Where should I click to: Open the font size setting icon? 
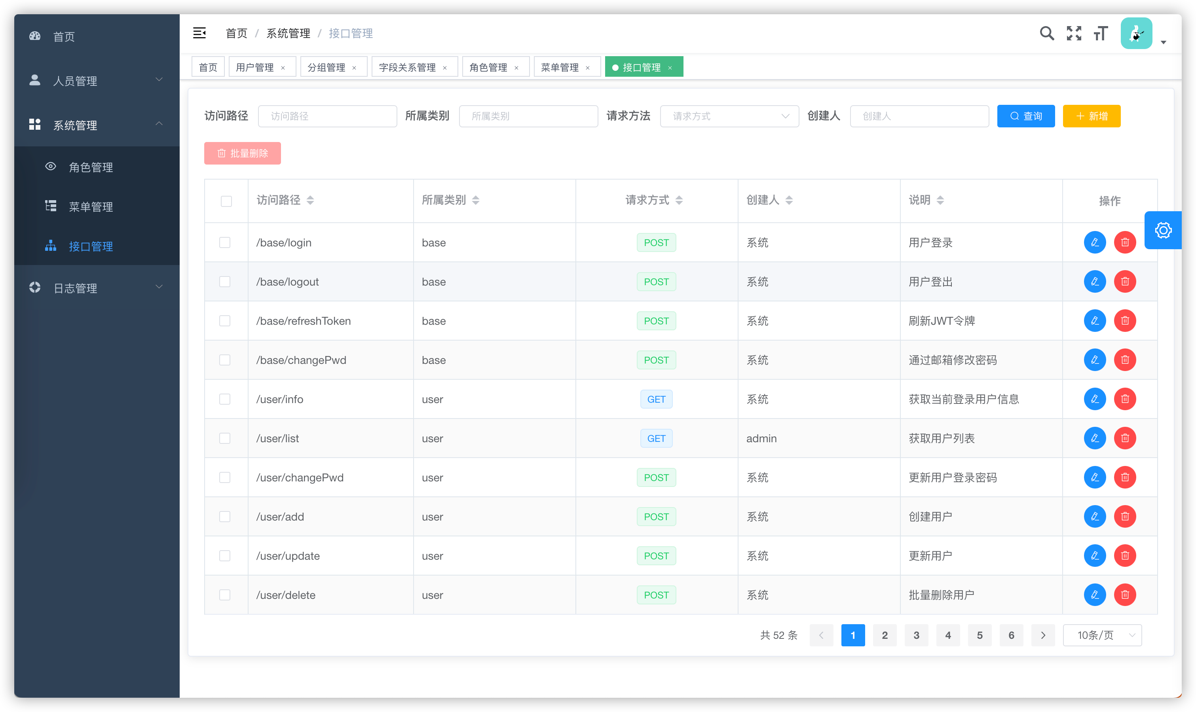(x=1101, y=33)
